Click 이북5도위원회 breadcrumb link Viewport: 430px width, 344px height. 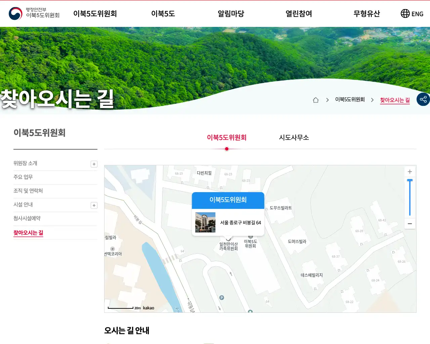350,99
